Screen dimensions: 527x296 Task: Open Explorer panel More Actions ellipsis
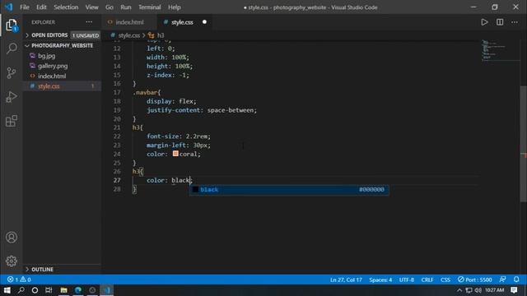[89, 22]
